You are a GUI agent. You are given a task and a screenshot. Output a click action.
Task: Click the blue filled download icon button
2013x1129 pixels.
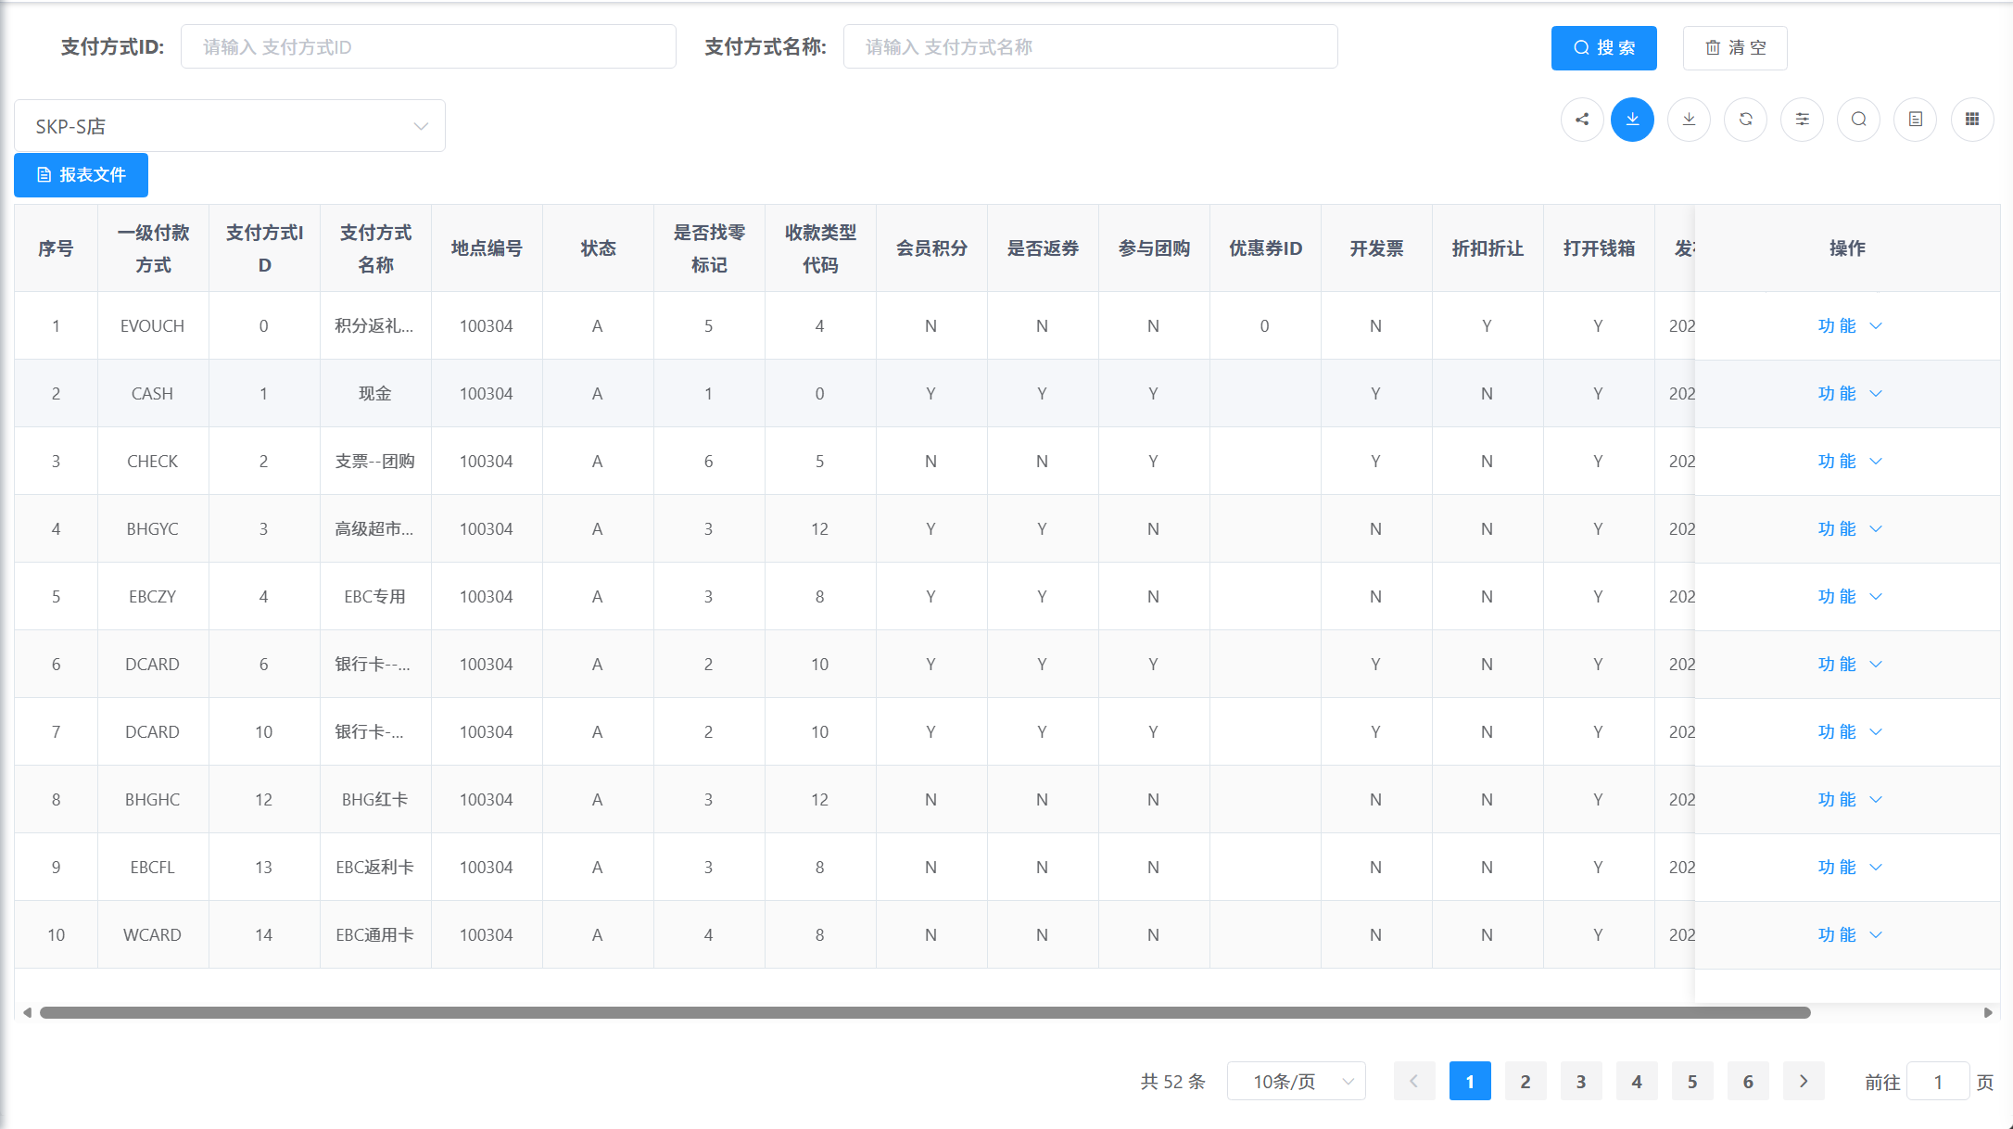1632,120
